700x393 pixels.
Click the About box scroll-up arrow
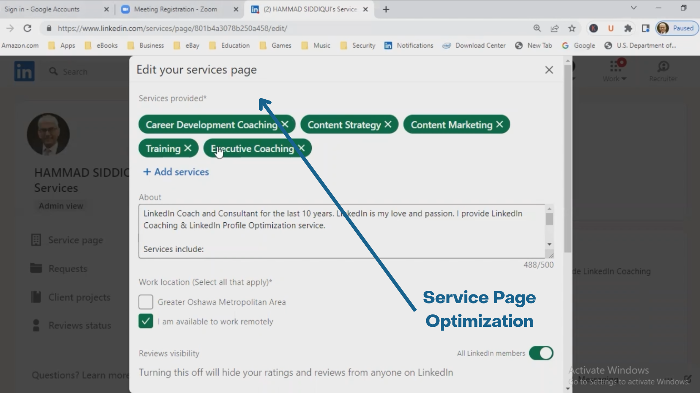549,209
